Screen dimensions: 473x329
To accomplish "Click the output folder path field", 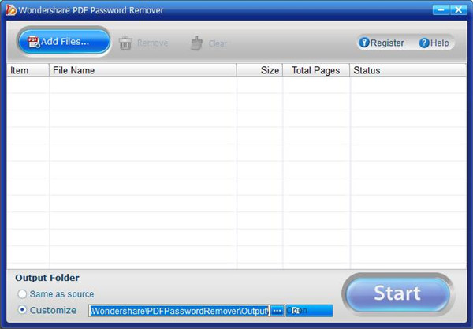I will (179, 311).
